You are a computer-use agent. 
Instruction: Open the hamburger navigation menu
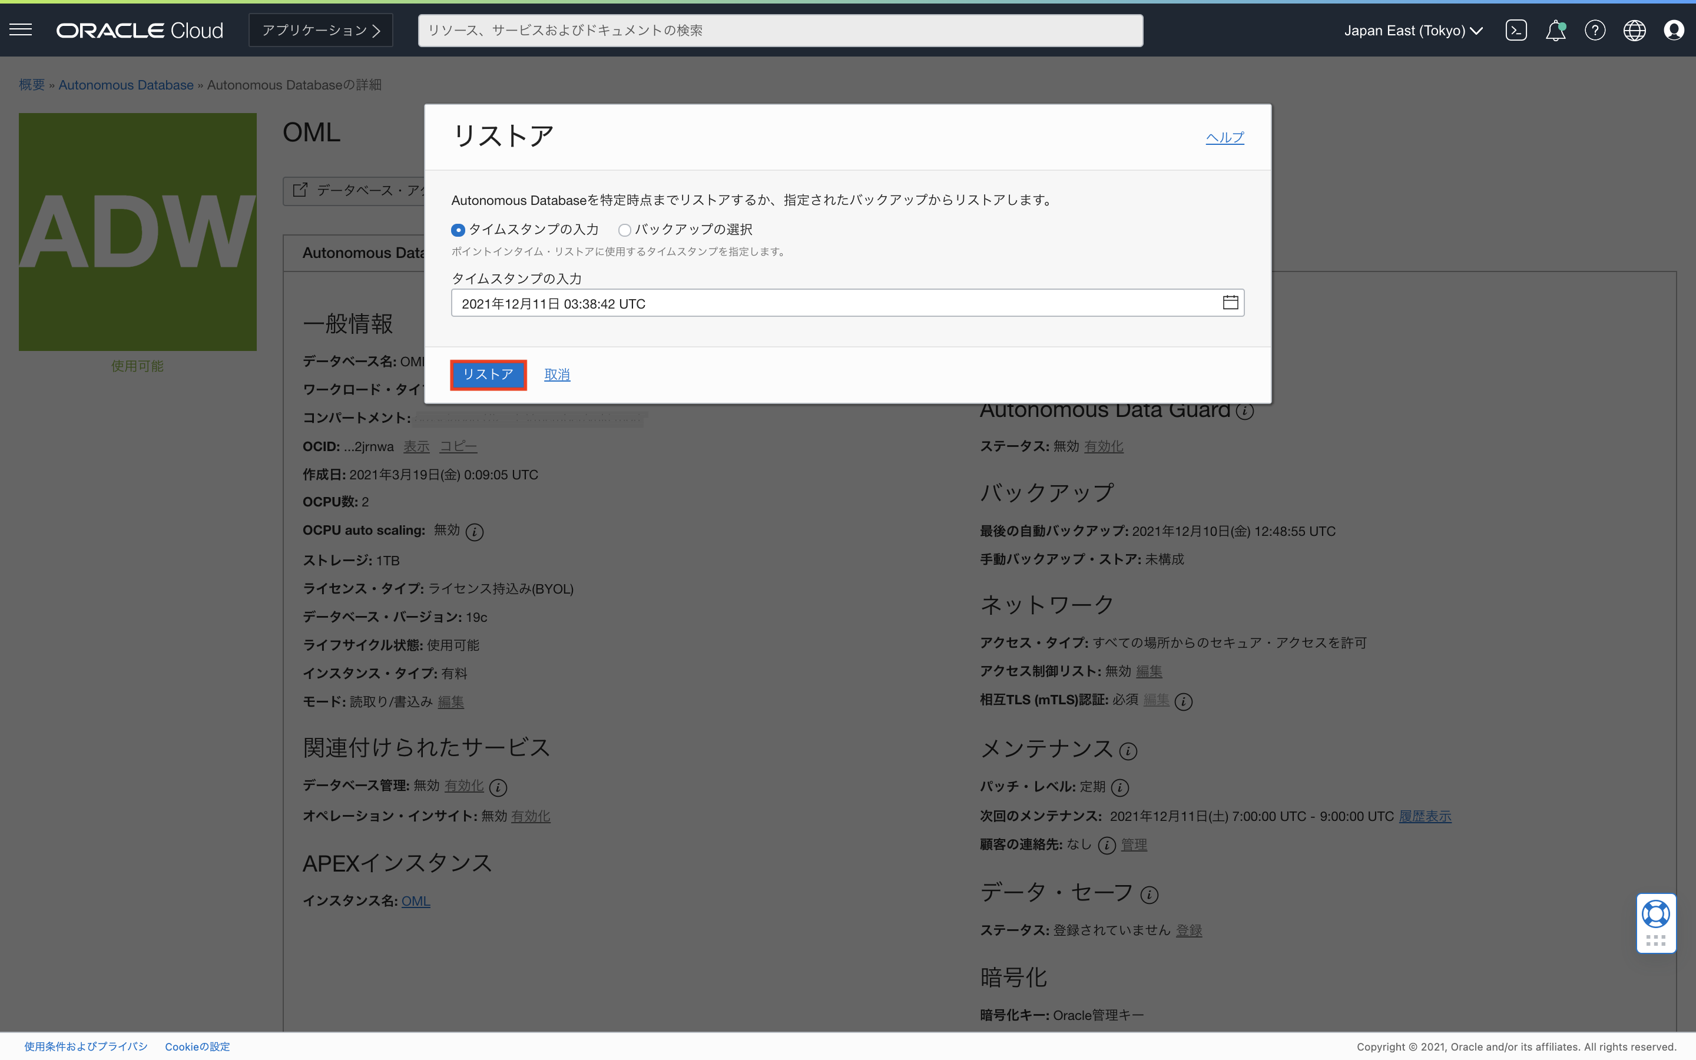coord(21,29)
